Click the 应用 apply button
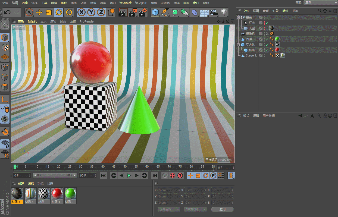Screen dimensions: 338x217 222,209
